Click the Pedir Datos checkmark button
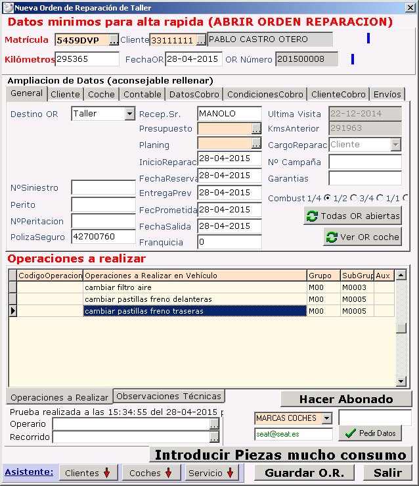 pos(370,433)
